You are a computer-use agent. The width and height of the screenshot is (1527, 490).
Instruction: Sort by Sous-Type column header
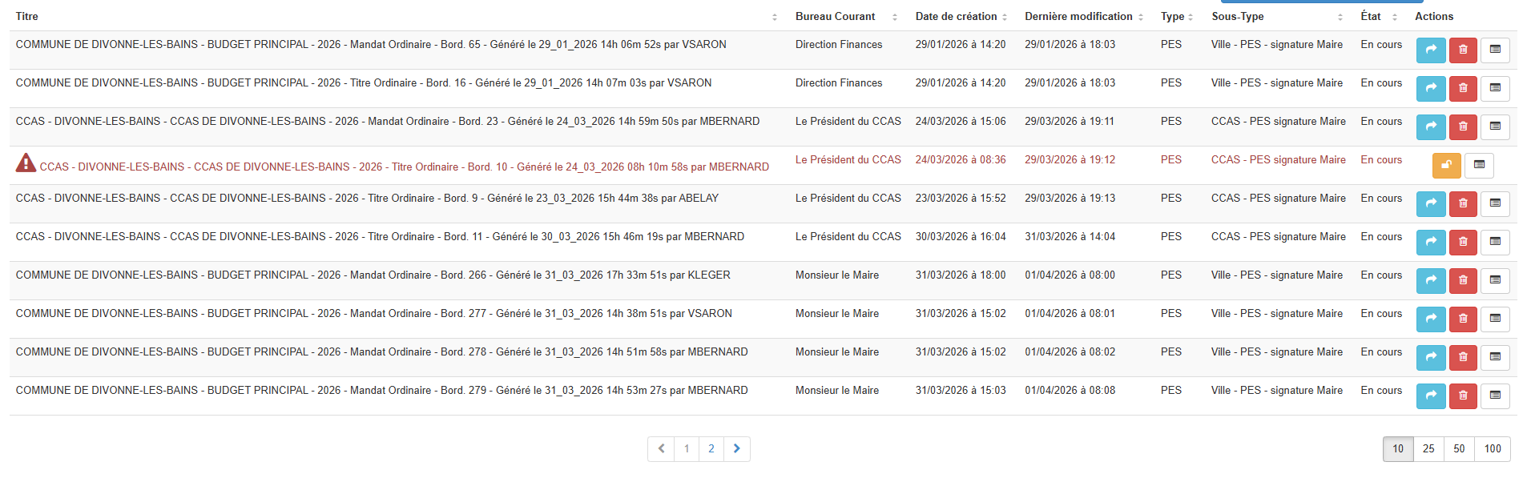[x=1238, y=16]
